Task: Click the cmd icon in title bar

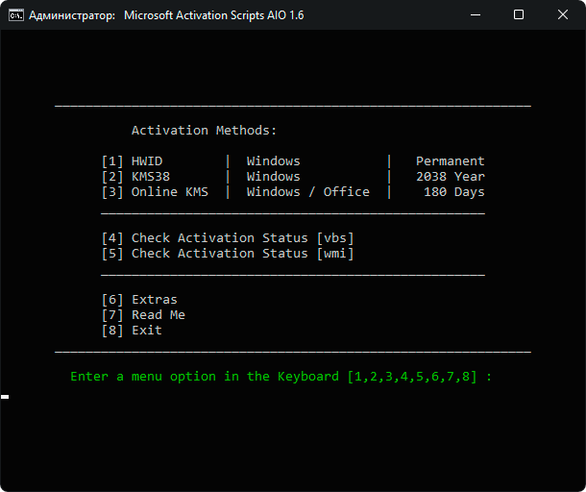Action: [16, 15]
